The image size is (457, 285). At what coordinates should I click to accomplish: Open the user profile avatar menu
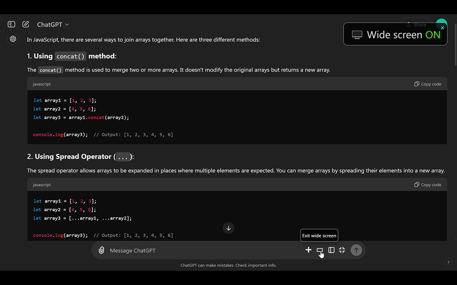[442, 21]
